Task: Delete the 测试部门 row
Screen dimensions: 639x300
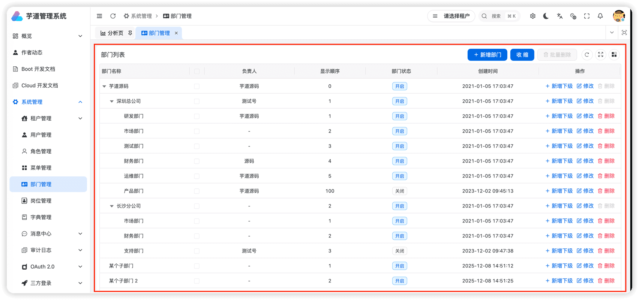Action: [606, 146]
